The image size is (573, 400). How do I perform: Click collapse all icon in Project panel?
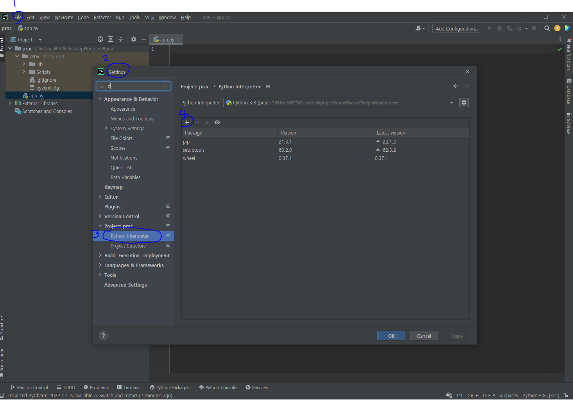pos(121,39)
